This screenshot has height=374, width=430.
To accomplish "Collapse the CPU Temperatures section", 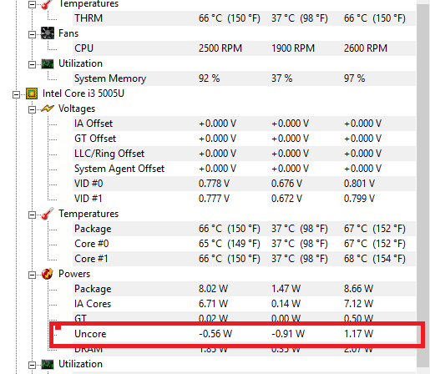I will pyautogui.click(x=32, y=215).
